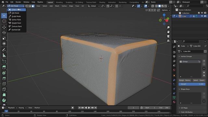Switch to the Modeling workspace tab
Image resolution: width=208 pixels, height=117 pixels.
point(59,2)
